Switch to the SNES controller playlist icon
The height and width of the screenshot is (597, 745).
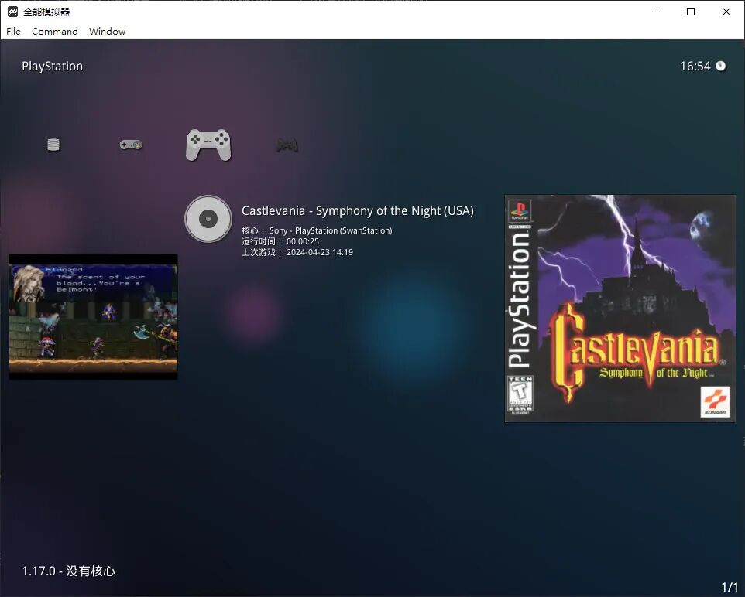coord(131,145)
